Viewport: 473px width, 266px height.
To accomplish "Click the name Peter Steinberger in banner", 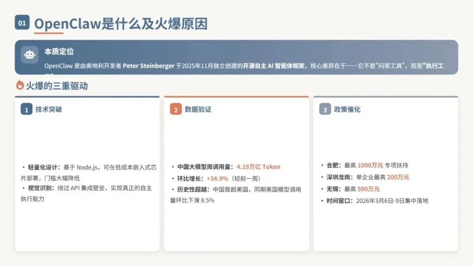I will click(x=148, y=66).
